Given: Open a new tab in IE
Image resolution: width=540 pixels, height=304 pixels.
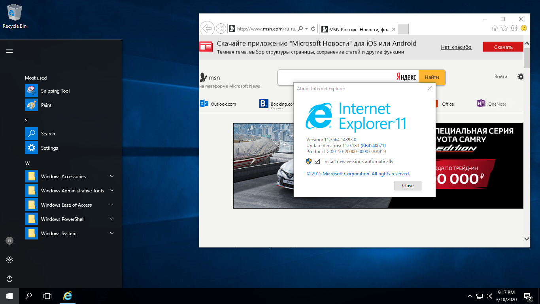Looking at the screenshot, I should coord(403,29).
